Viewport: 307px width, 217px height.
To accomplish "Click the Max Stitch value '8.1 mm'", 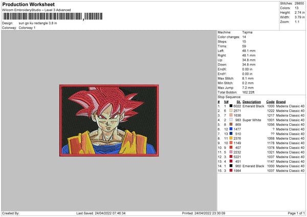I will [x=248, y=78].
